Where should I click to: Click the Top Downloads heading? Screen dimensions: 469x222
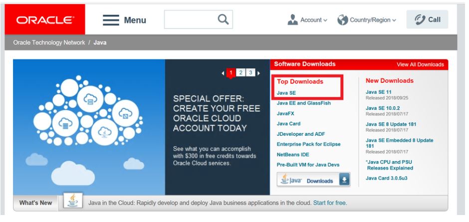coord(300,81)
